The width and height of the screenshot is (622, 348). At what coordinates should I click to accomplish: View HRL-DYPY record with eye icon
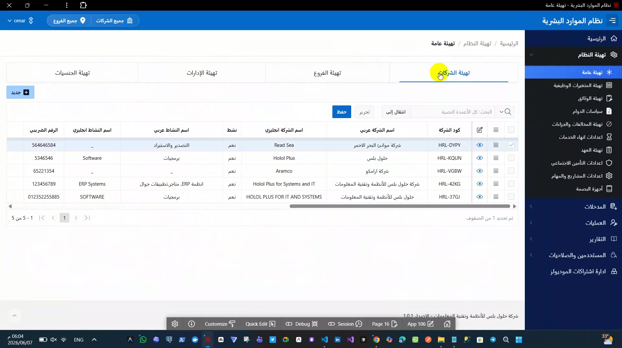pyautogui.click(x=480, y=145)
